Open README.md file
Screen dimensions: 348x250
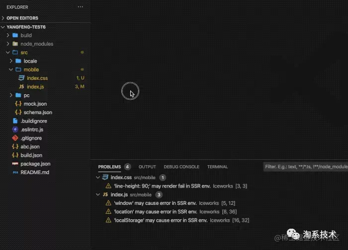(35, 172)
